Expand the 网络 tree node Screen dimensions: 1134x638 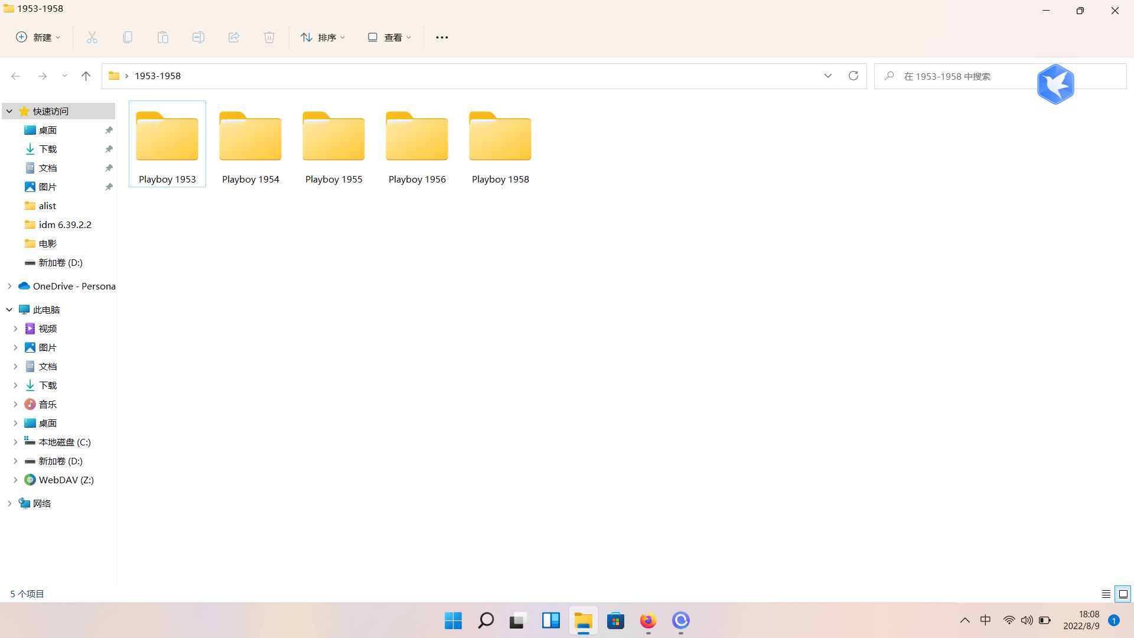click(9, 503)
